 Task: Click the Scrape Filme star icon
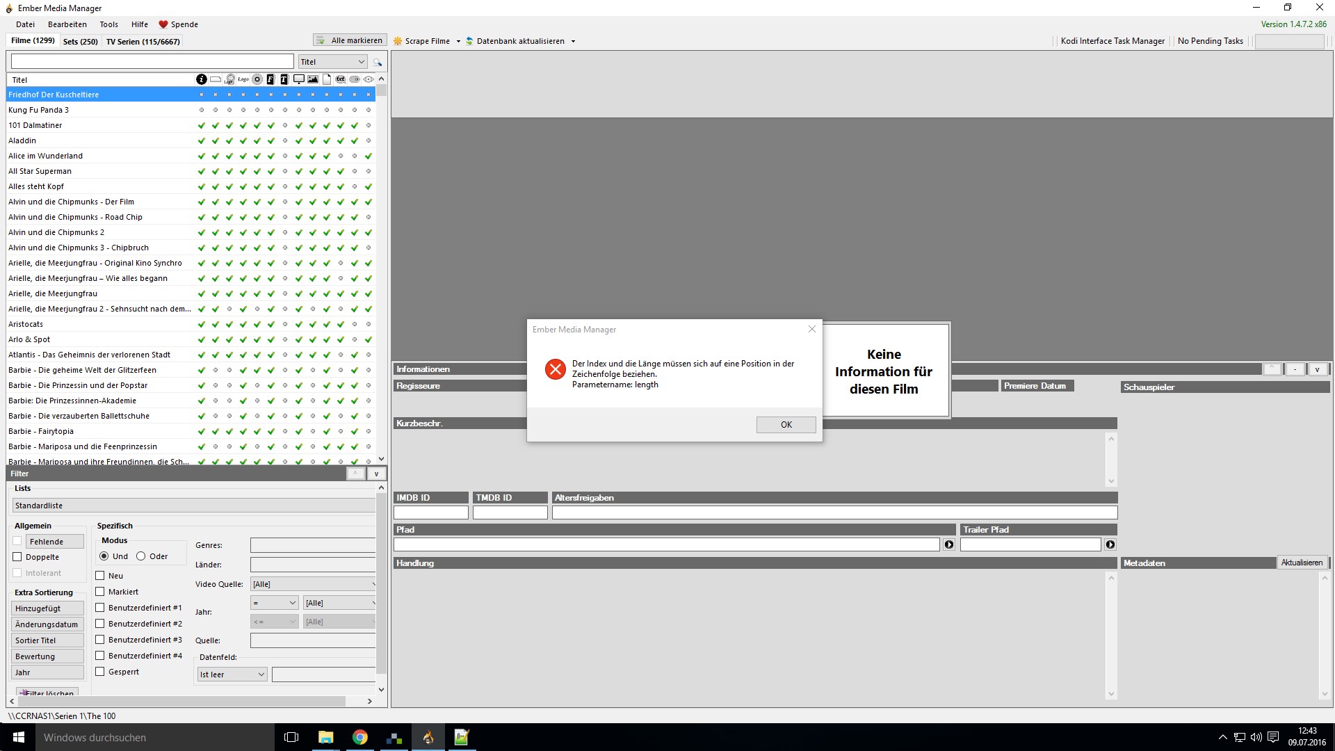(398, 41)
